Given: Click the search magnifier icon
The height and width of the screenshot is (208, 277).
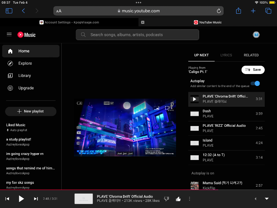Looking at the screenshot, I should (83, 35).
